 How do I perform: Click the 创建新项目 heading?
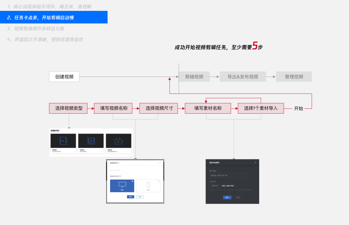click(x=55, y=130)
